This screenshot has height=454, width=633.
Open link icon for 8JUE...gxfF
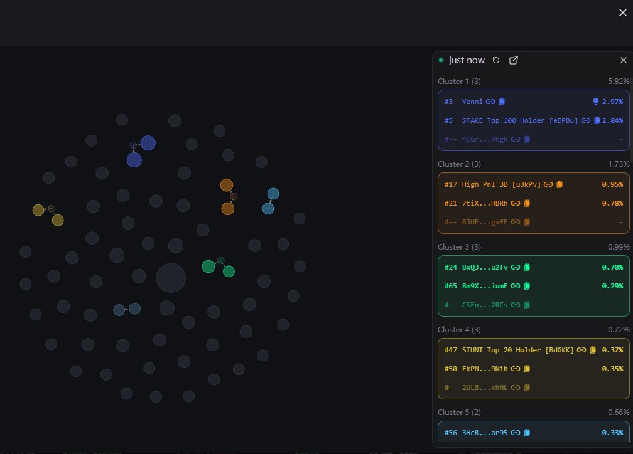click(516, 222)
